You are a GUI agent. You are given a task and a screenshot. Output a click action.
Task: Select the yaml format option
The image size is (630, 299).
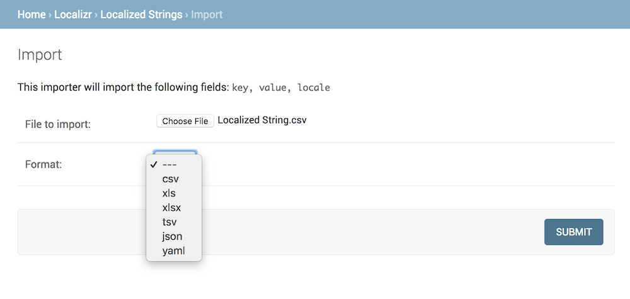173,251
